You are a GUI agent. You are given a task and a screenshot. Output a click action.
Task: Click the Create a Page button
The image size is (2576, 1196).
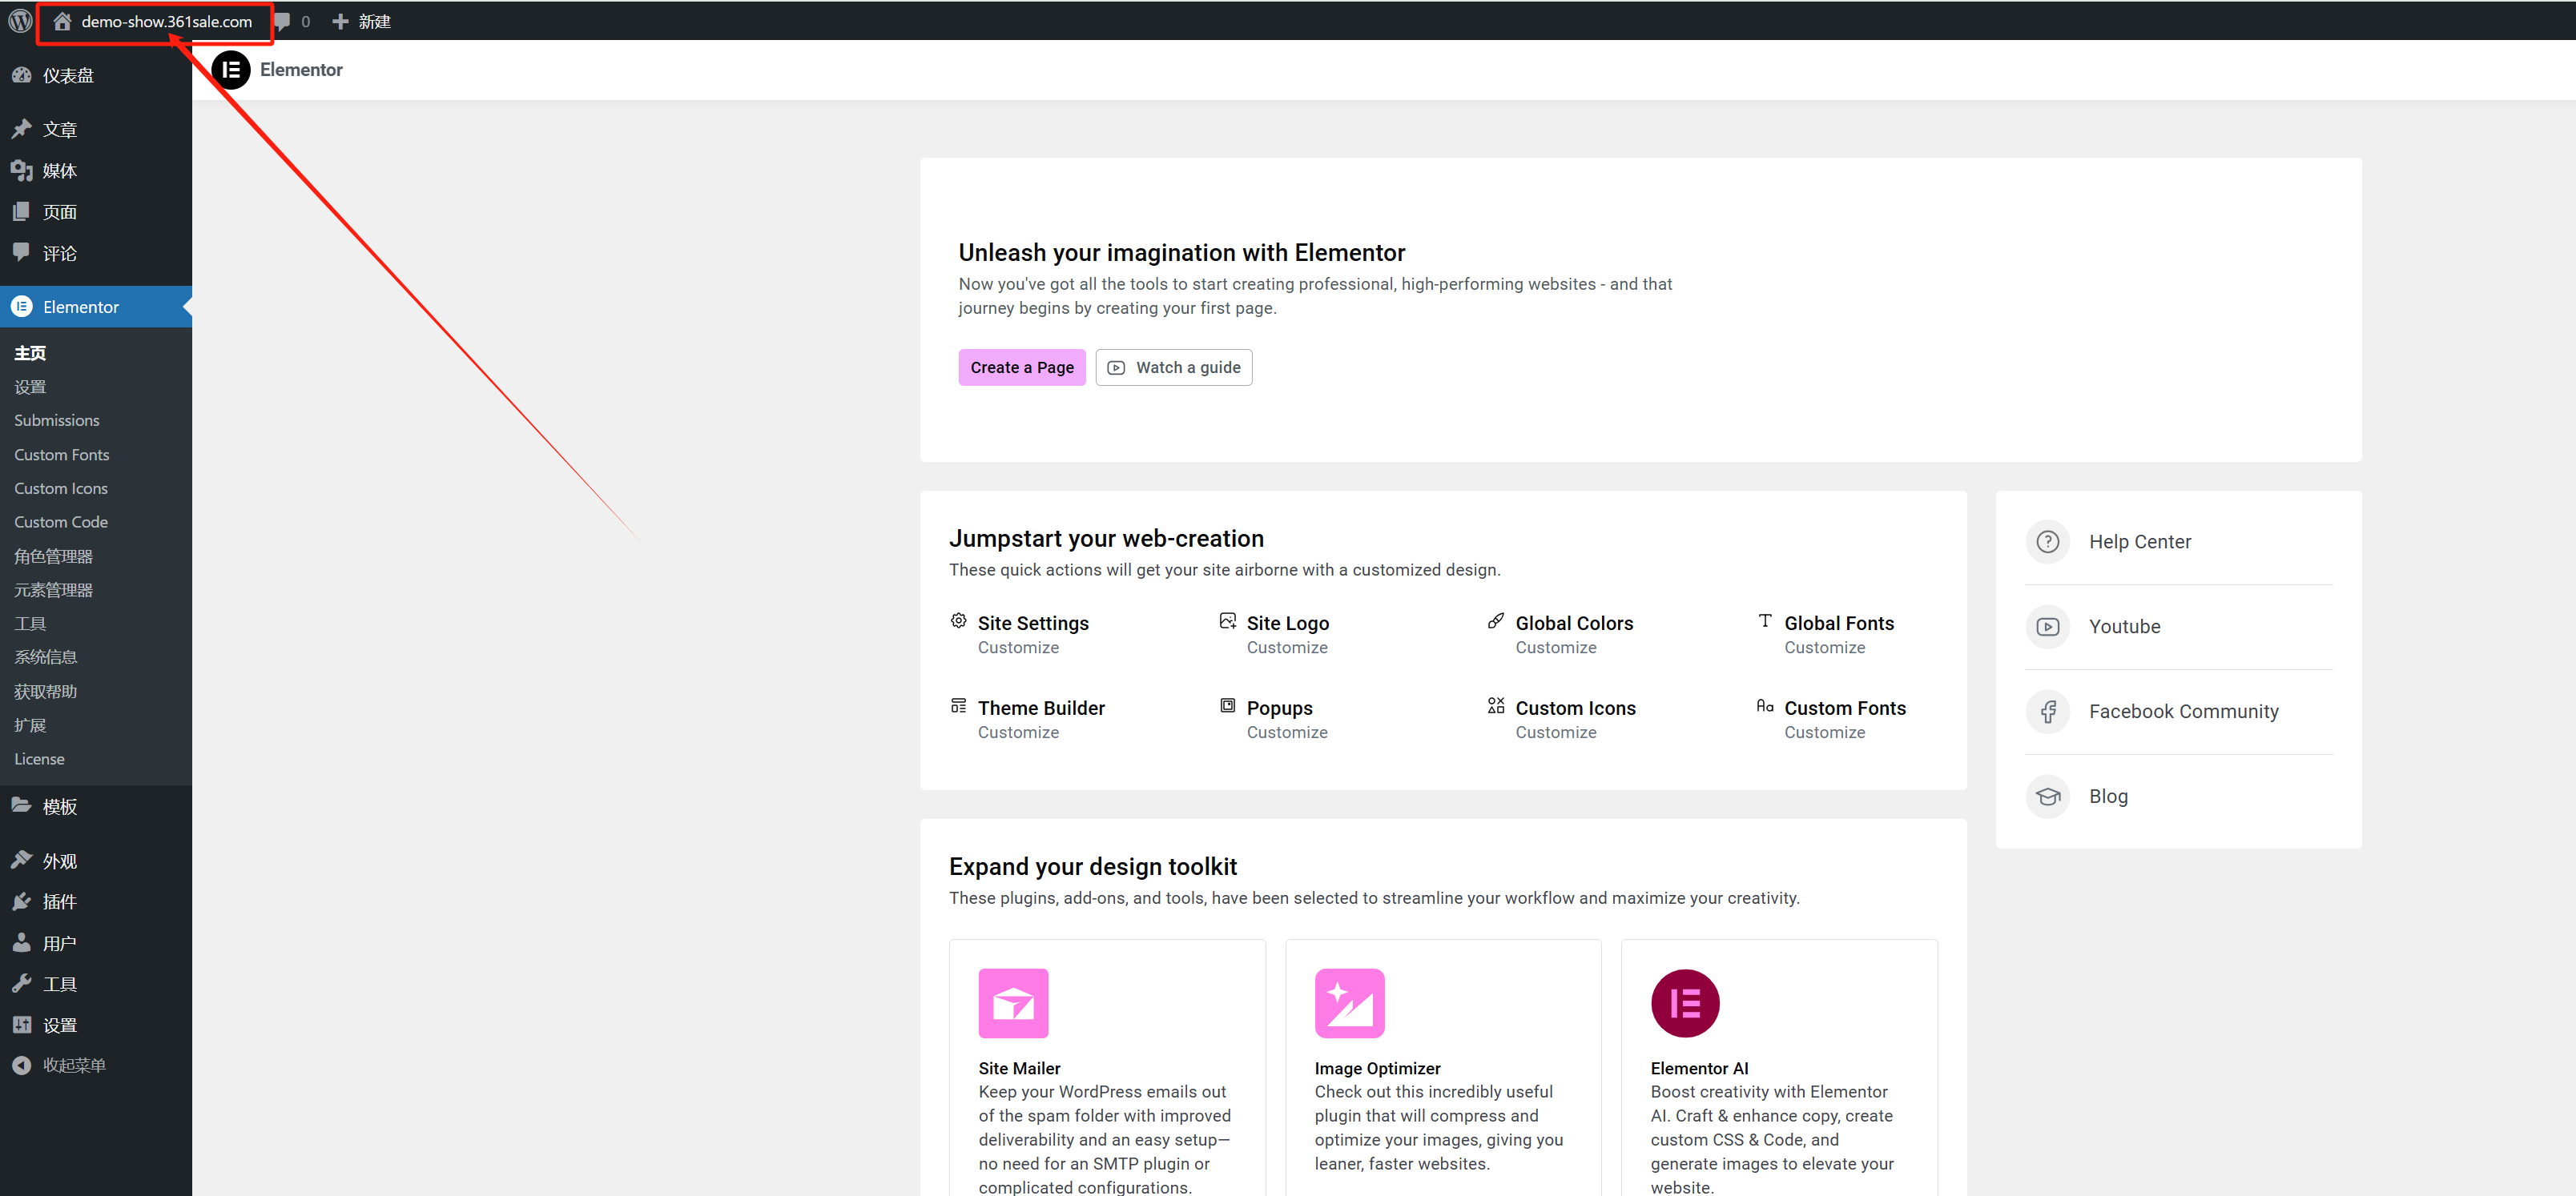tap(1021, 367)
